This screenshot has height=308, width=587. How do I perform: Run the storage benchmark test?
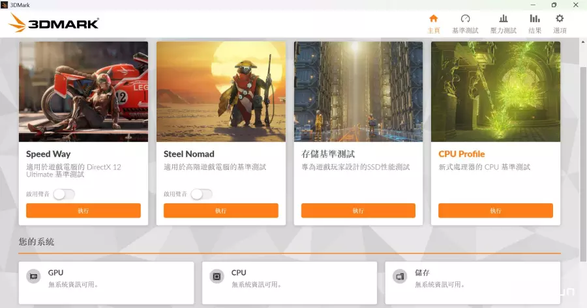click(358, 210)
